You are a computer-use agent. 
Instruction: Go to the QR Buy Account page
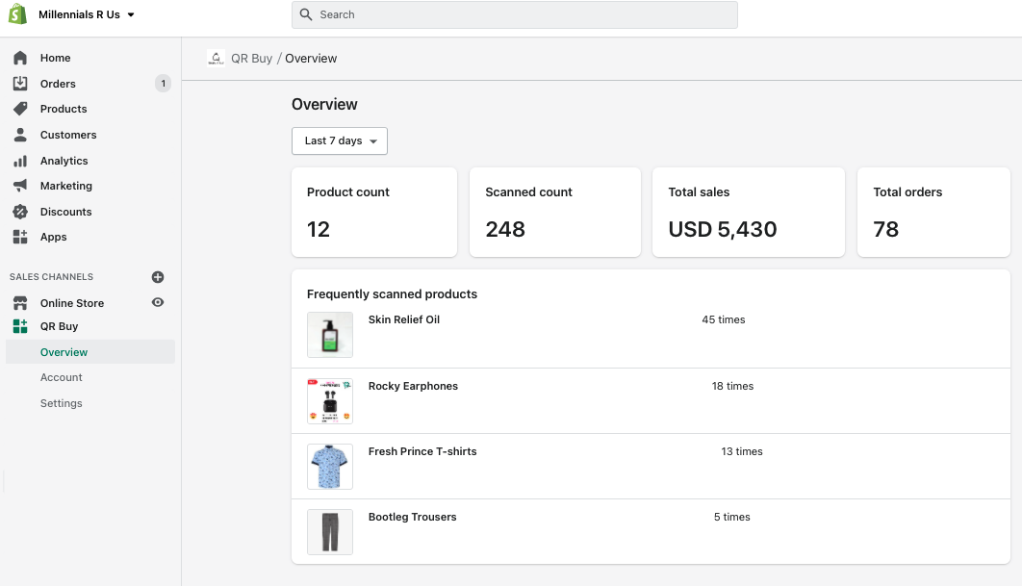click(62, 377)
